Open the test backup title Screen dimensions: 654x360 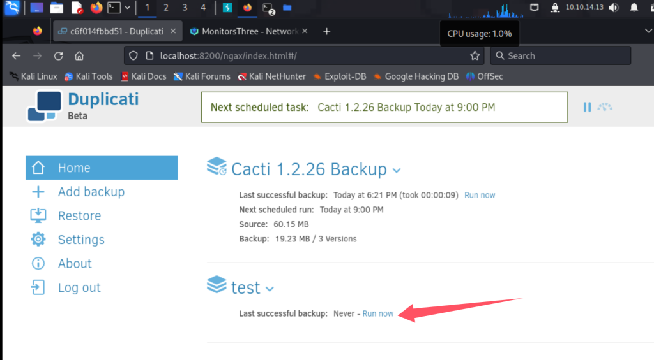tap(246, 287)
